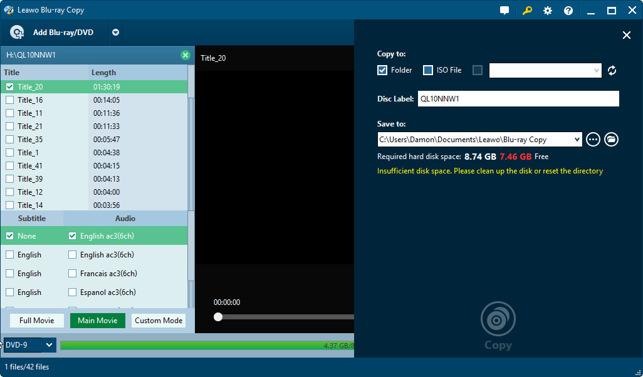Click the Add Blu-ray/DVD button
Screen dimensions: 643x377
[53, 33]
